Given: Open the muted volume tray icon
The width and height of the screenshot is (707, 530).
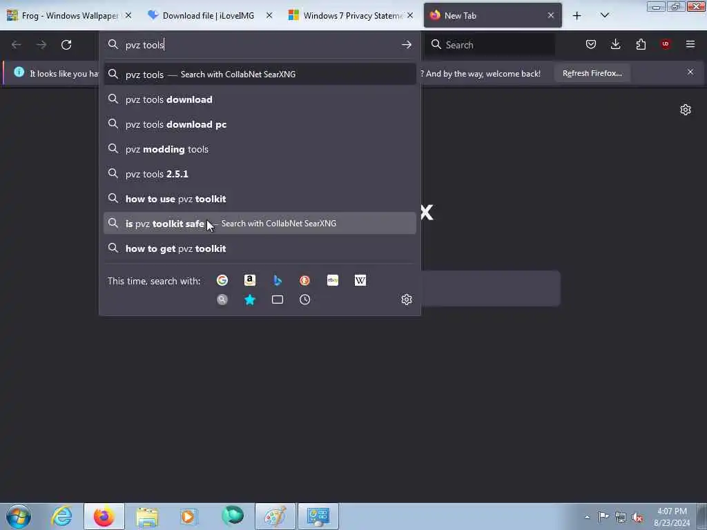Looking at the screenshot, I should click(637, 517).
